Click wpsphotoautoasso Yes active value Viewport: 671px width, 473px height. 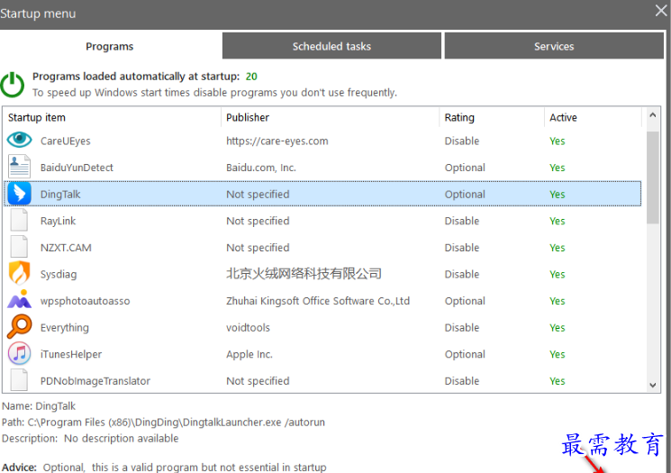pyautogui.click(x=558, y=301)
